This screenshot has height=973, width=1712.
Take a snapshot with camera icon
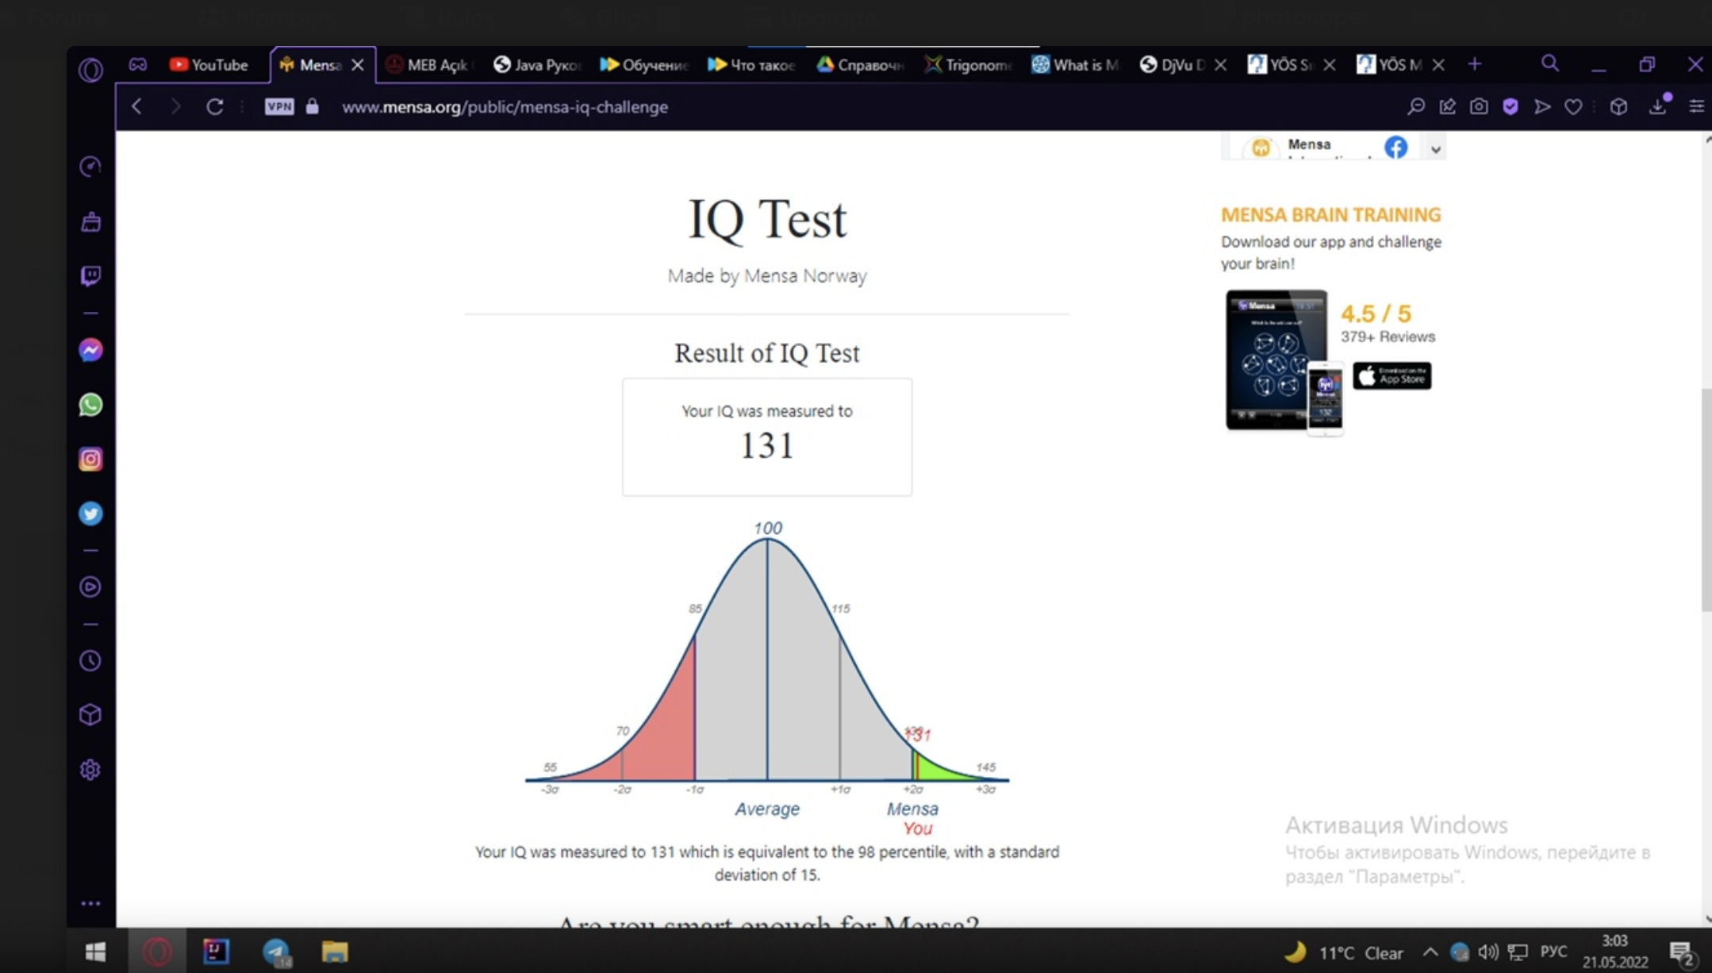[x=1479, y=106]
